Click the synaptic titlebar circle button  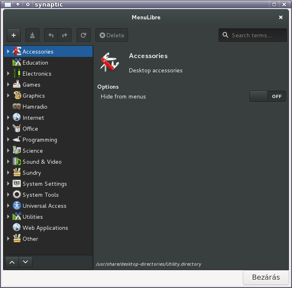point(28,4)
